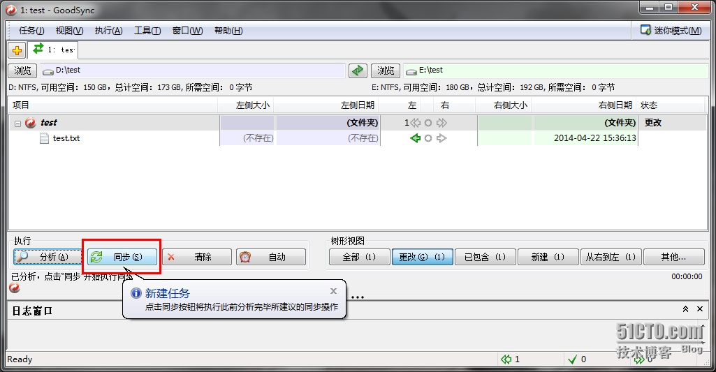Open the 工具(T) menu

[x=147, y=31]
